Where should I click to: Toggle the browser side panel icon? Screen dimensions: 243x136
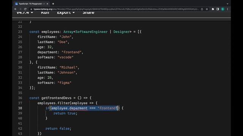[218, 9]
